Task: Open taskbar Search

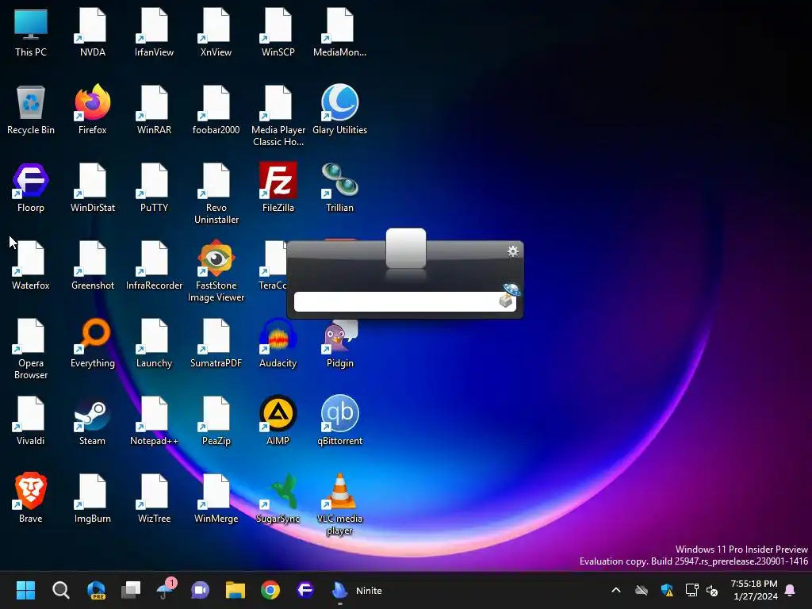Action: pyautogui.click(x=60, y=590)
